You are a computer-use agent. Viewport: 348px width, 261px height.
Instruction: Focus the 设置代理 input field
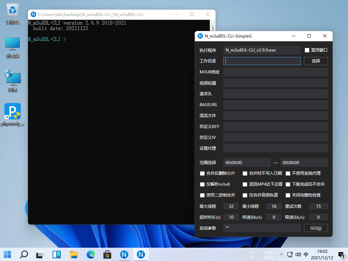tap(275, 148)
